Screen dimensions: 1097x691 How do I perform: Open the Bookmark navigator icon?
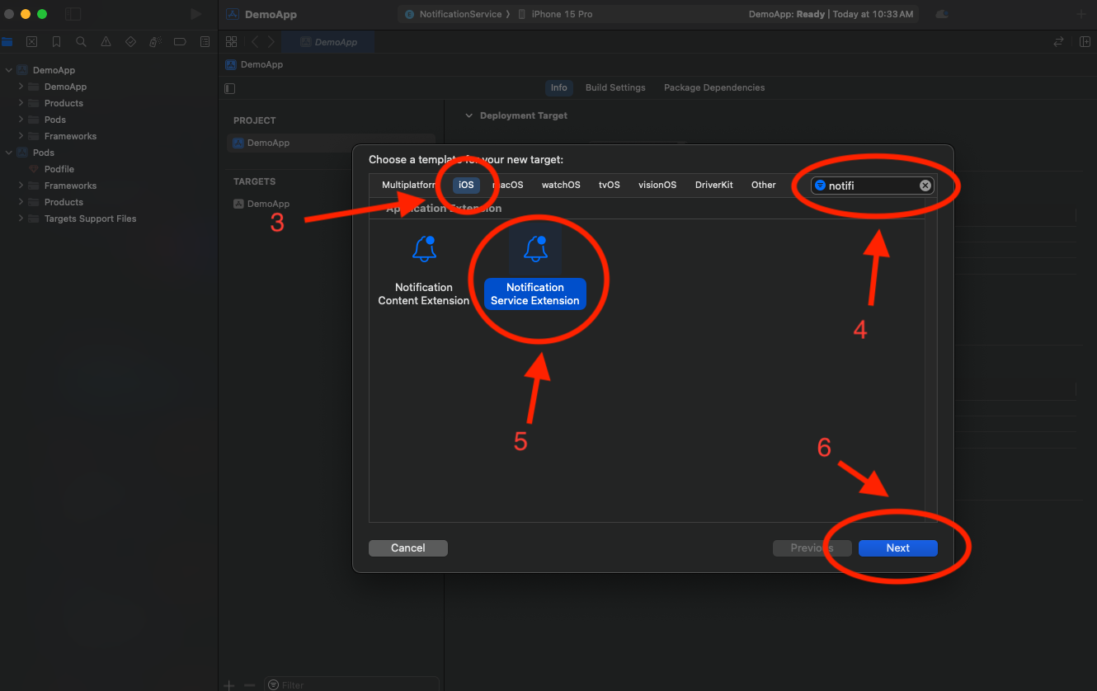56,42
